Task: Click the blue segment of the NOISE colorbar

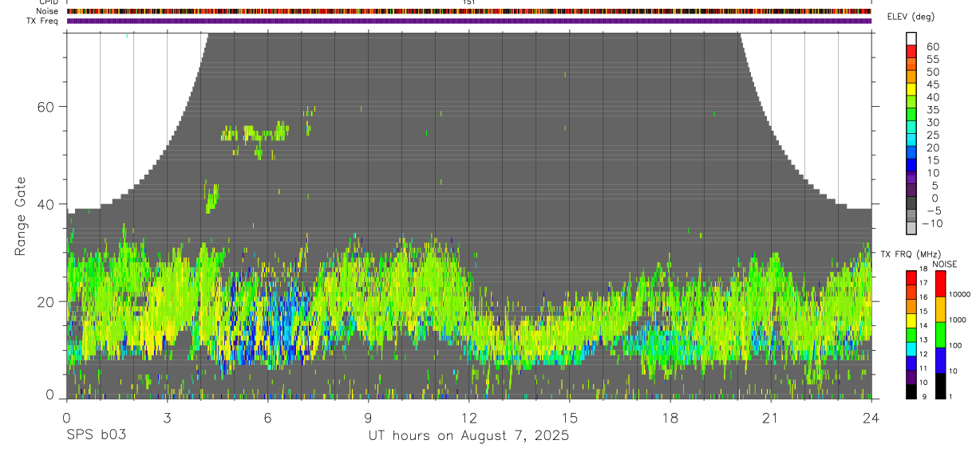Action: pyautogui.click(x=940, y=360)
